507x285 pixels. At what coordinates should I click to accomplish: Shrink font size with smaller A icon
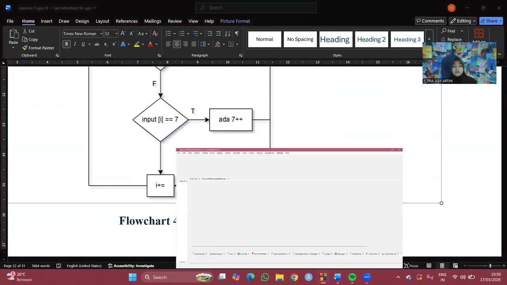coord(131,34)
